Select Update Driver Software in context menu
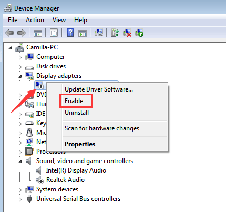226x212 pixels. point(99,89)
